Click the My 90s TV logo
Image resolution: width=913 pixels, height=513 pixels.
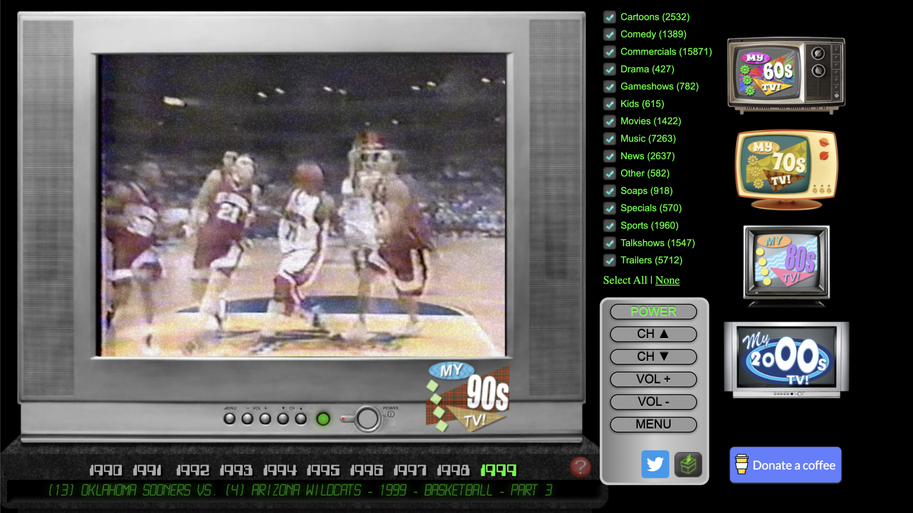[x=467, y=397]
